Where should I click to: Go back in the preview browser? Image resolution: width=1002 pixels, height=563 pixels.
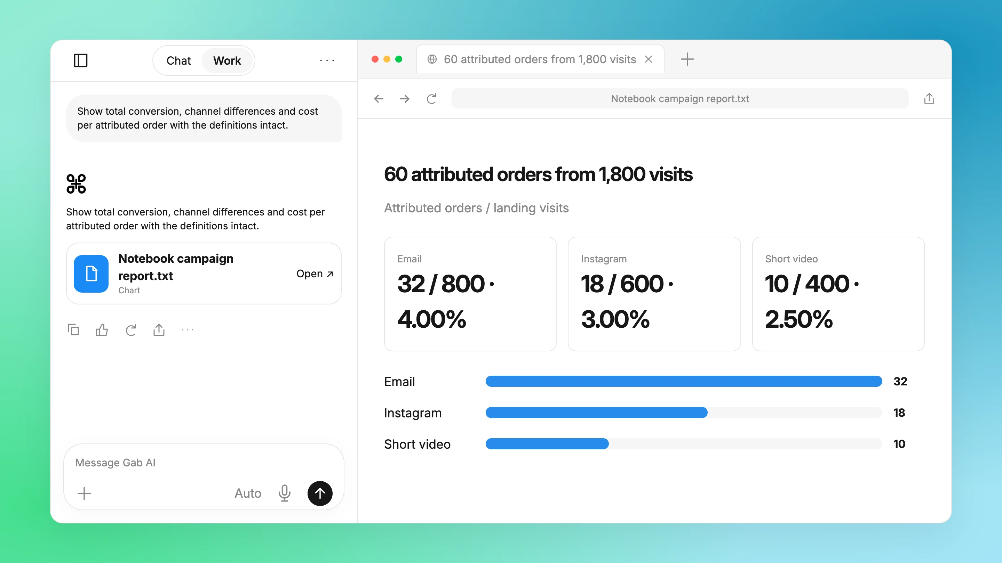point(379,99)
